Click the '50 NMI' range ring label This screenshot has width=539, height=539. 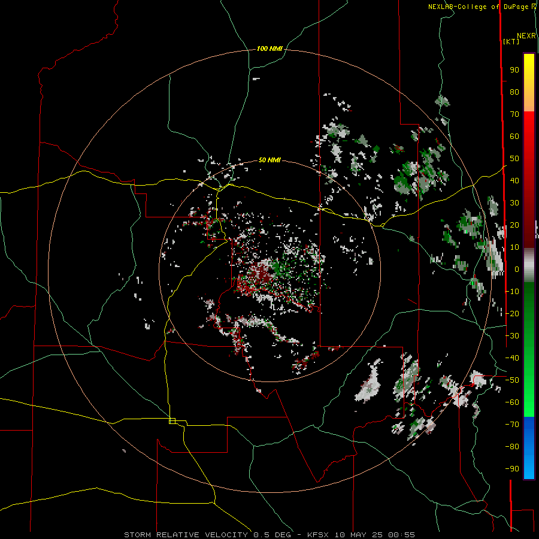tap(269, 160)
